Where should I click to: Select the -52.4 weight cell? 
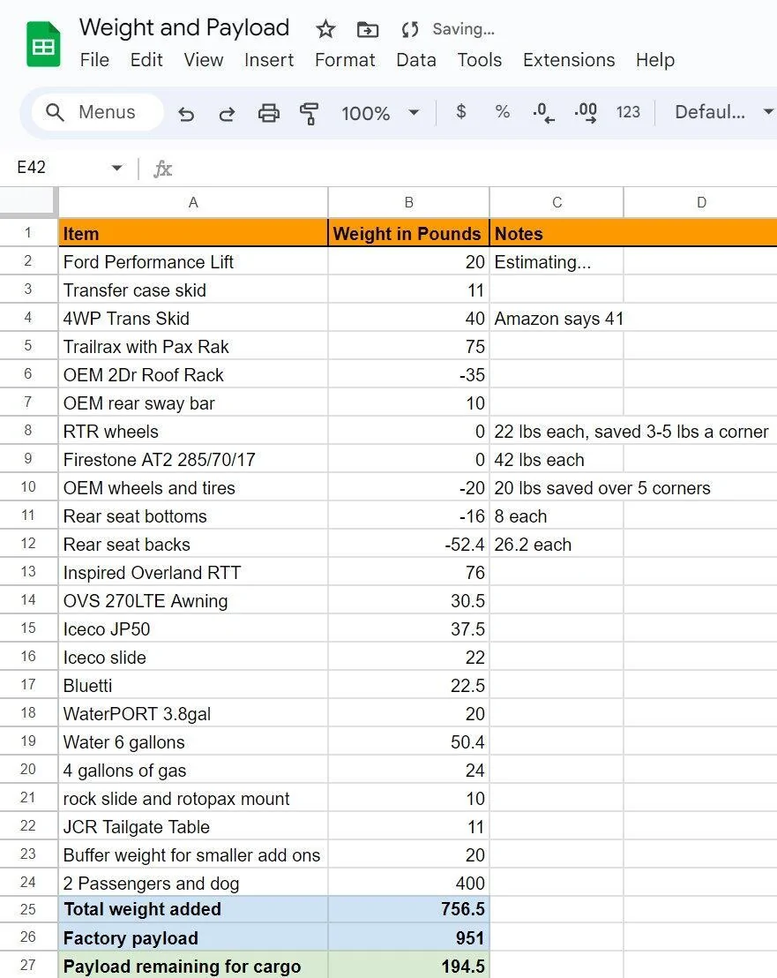point(408,545)
